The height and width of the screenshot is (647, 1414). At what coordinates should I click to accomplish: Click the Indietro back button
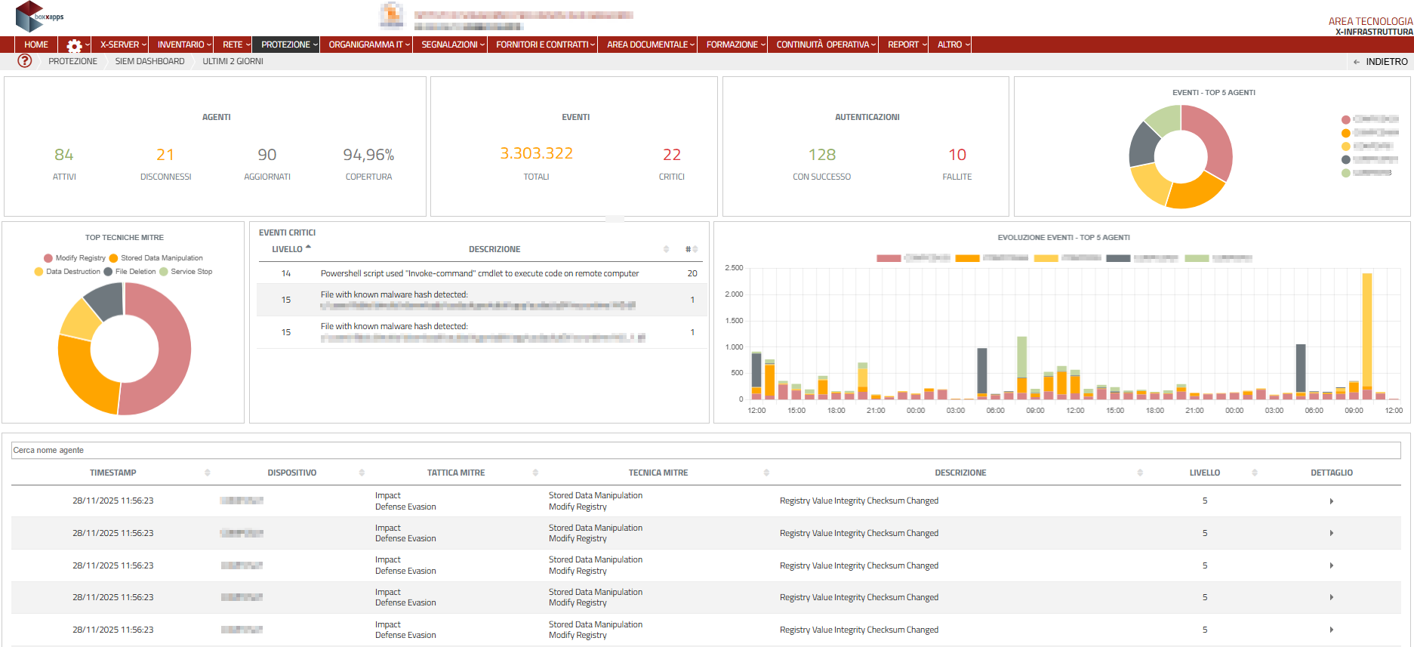click(1386, 62)
